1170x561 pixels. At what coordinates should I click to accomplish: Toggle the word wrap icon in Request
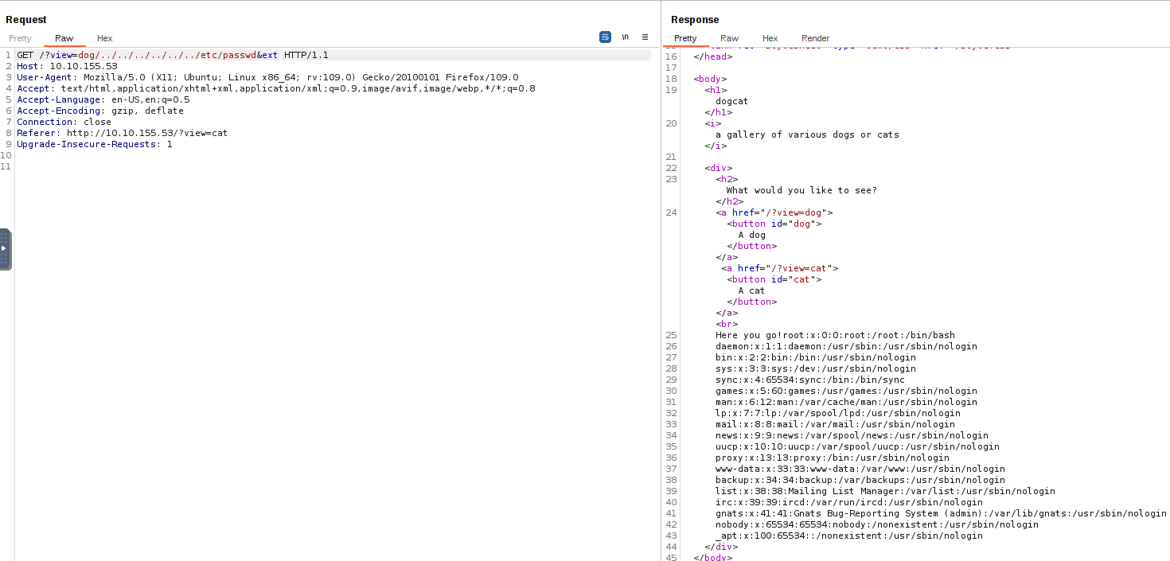click(605, 37)
